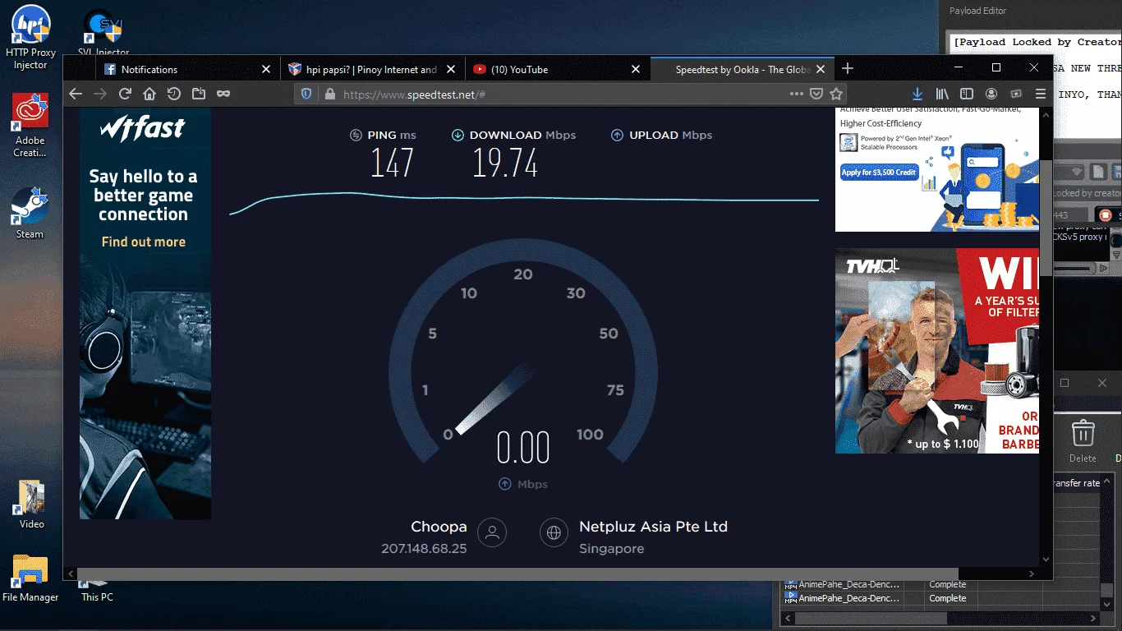
Task: Bookmark this page with the star
Action: [836, 94]
